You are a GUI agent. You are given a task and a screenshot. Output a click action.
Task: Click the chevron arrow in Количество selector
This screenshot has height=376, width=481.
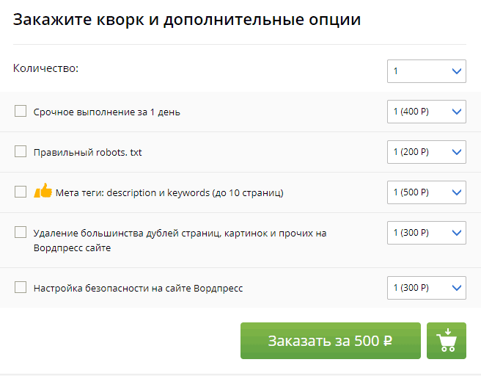457,71
